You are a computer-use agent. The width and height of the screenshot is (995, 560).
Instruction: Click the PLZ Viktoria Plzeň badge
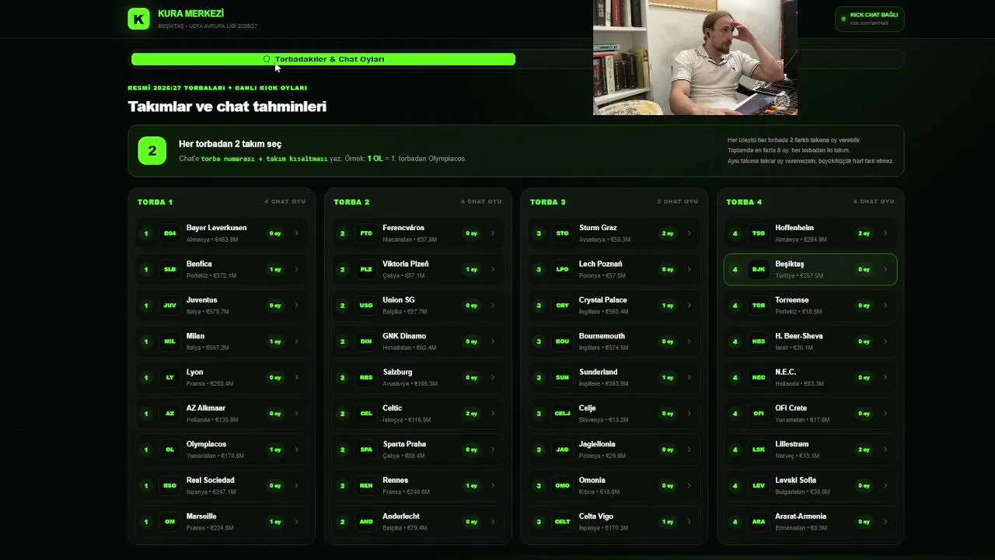[x=366, y=269]
